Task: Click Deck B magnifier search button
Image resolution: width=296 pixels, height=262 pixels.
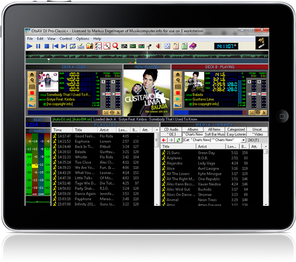Action: [177, 81]
